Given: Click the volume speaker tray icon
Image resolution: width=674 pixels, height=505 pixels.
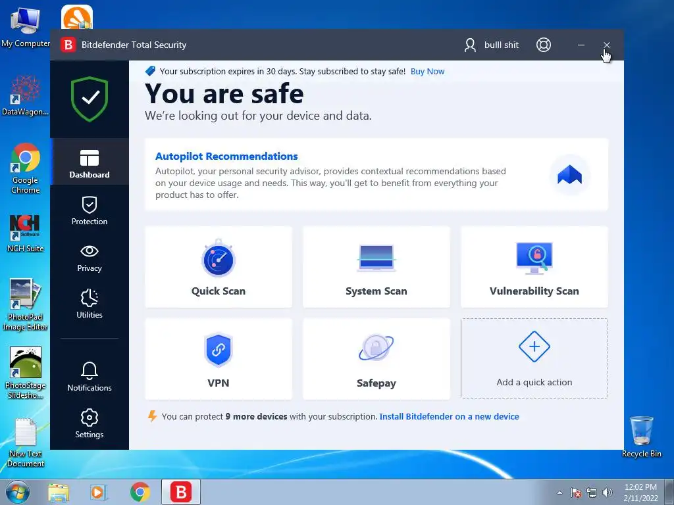Looking at the screenshot, I should click(608, 493).
